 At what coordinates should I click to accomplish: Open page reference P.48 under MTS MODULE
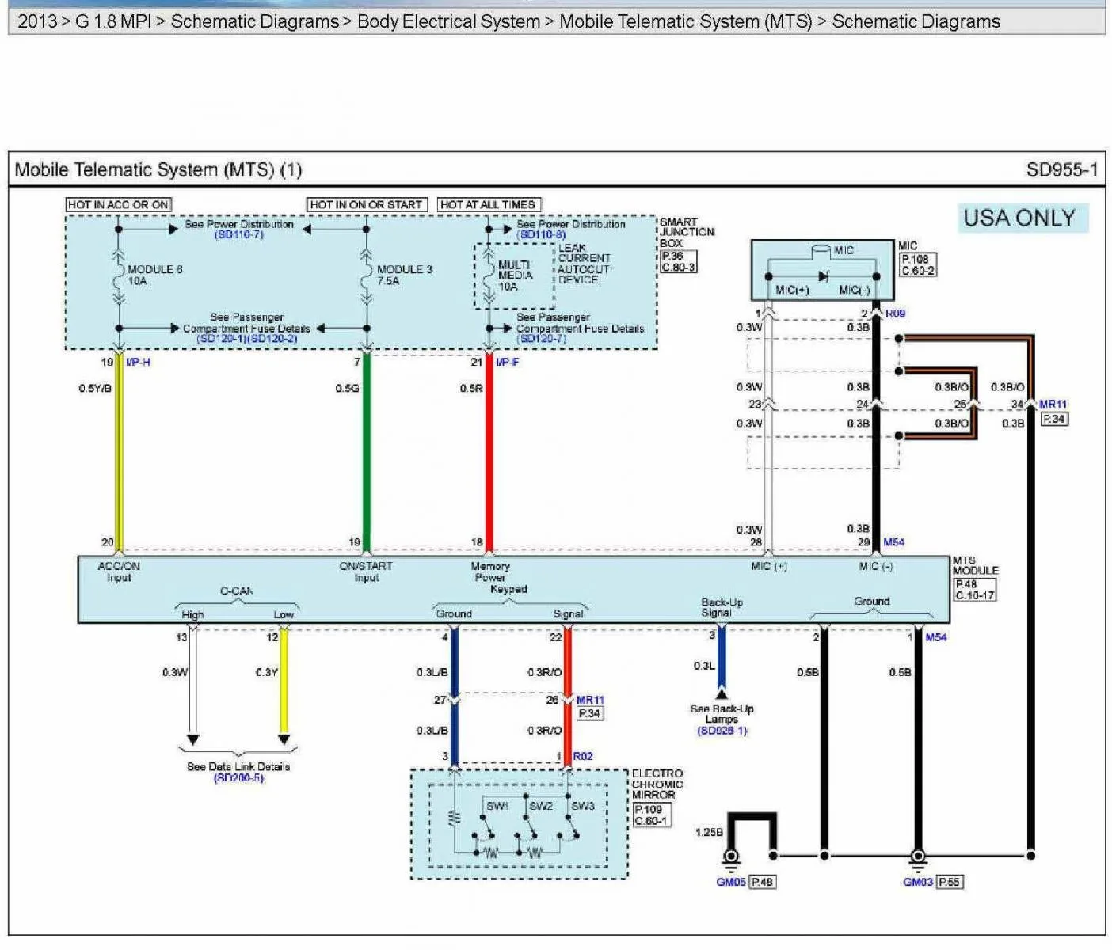965,584
